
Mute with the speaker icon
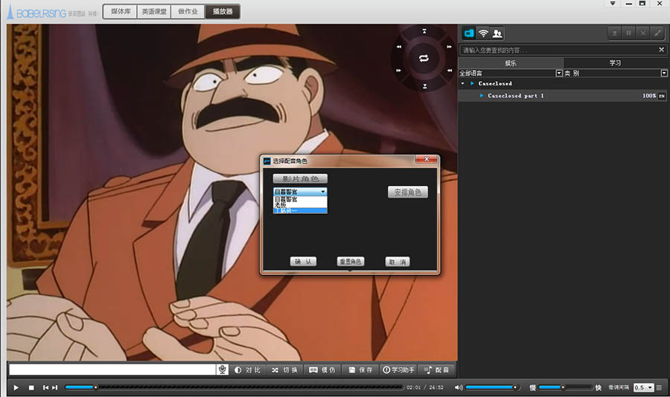click(x=459, y=387)
